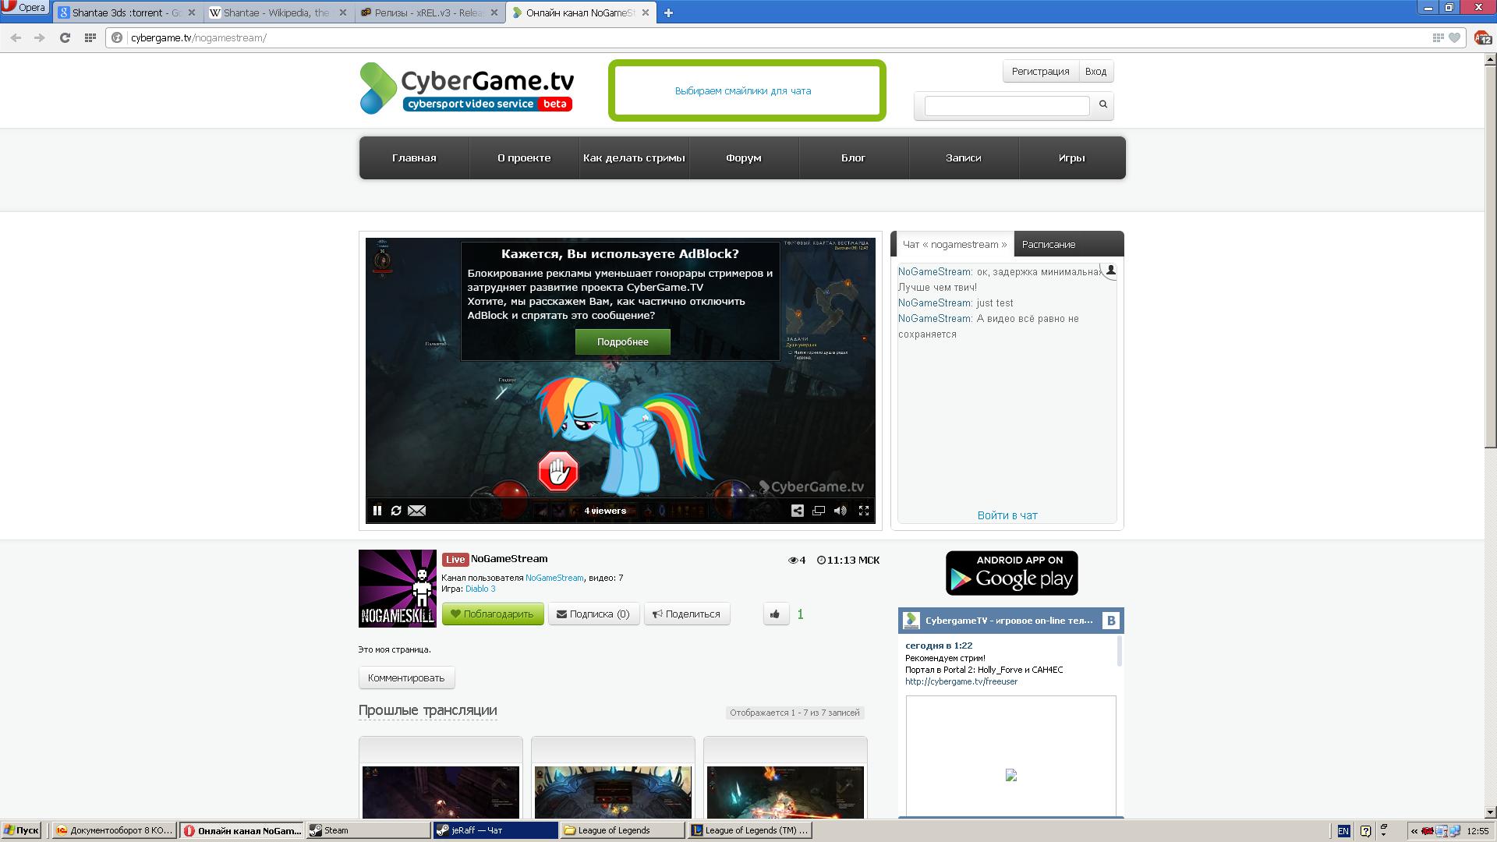Click in the site search field
This screenshot has height=842, width=1497.
pyautogui.click(x=1006, y=105)
